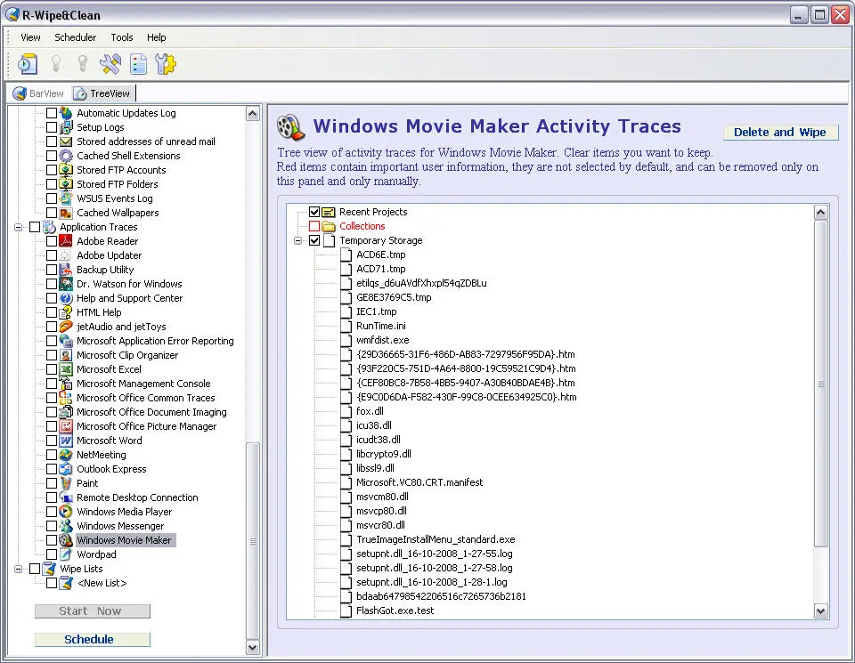Click the Dr. Watson for Windows icon

(x=66, y=284)
